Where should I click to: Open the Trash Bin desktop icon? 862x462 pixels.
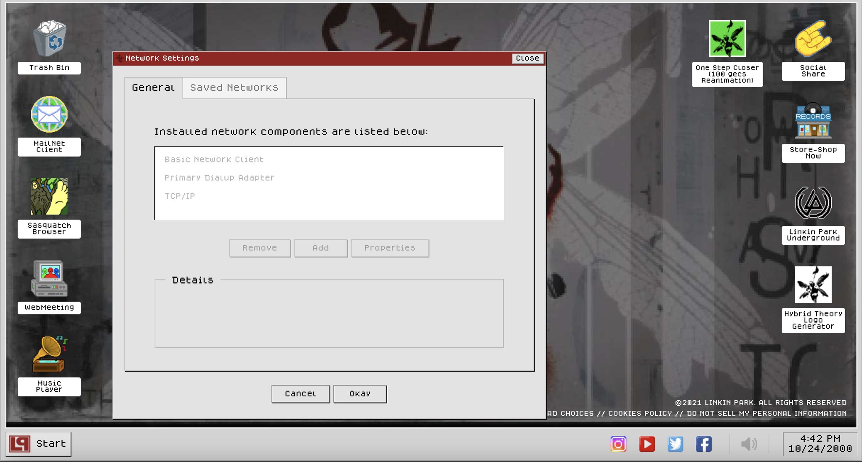click(50, 38)
